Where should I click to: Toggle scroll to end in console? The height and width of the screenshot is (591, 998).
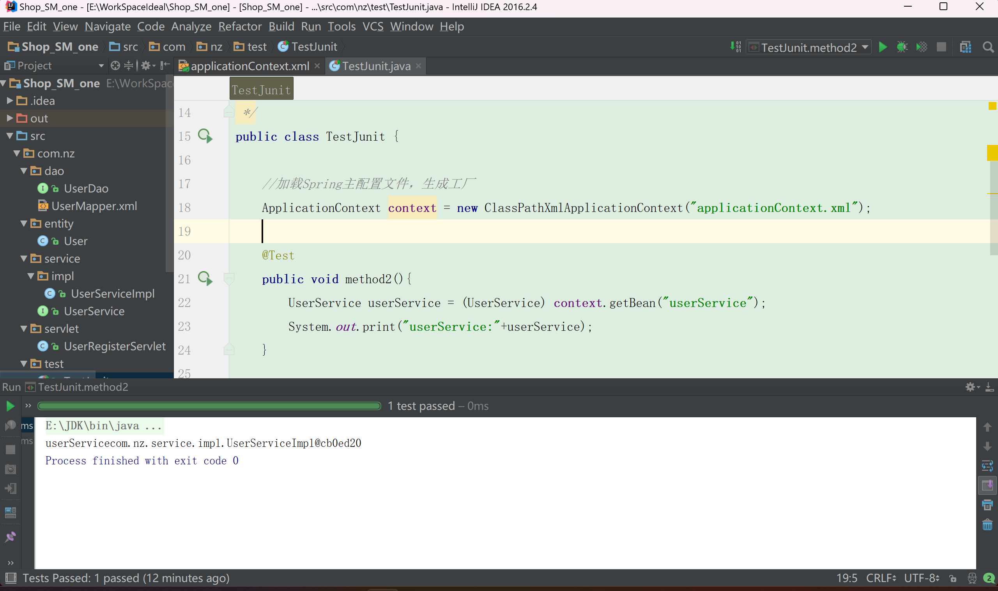[x=987, y=485]
